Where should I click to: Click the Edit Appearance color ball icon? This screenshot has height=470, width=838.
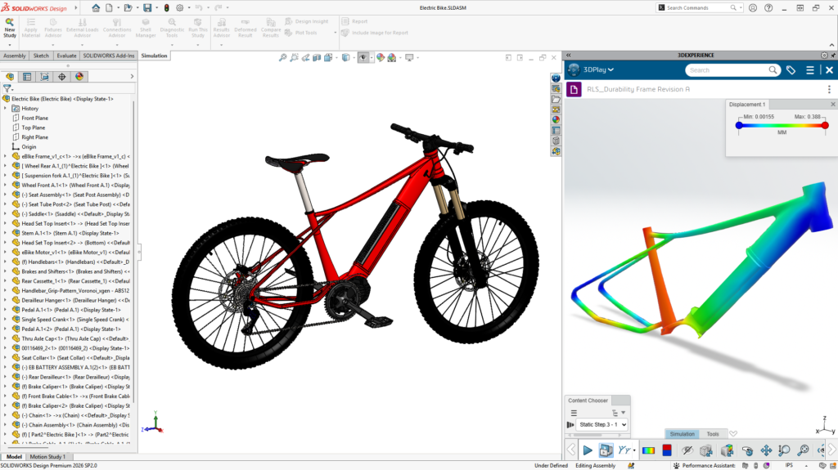[380, 58]
